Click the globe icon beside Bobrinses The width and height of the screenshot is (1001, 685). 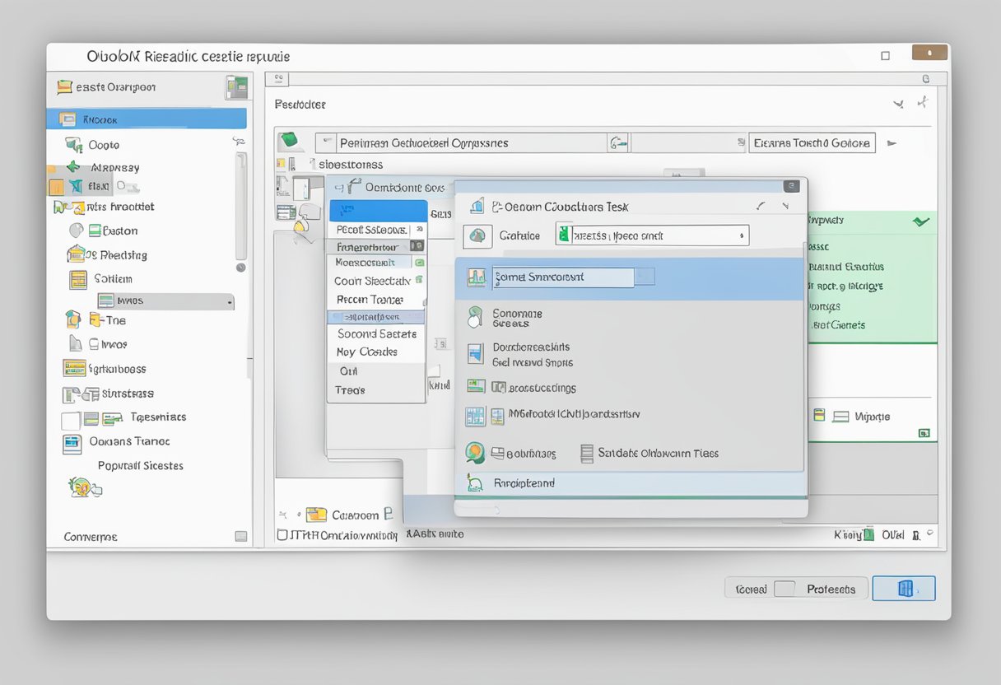click(476, 452)
